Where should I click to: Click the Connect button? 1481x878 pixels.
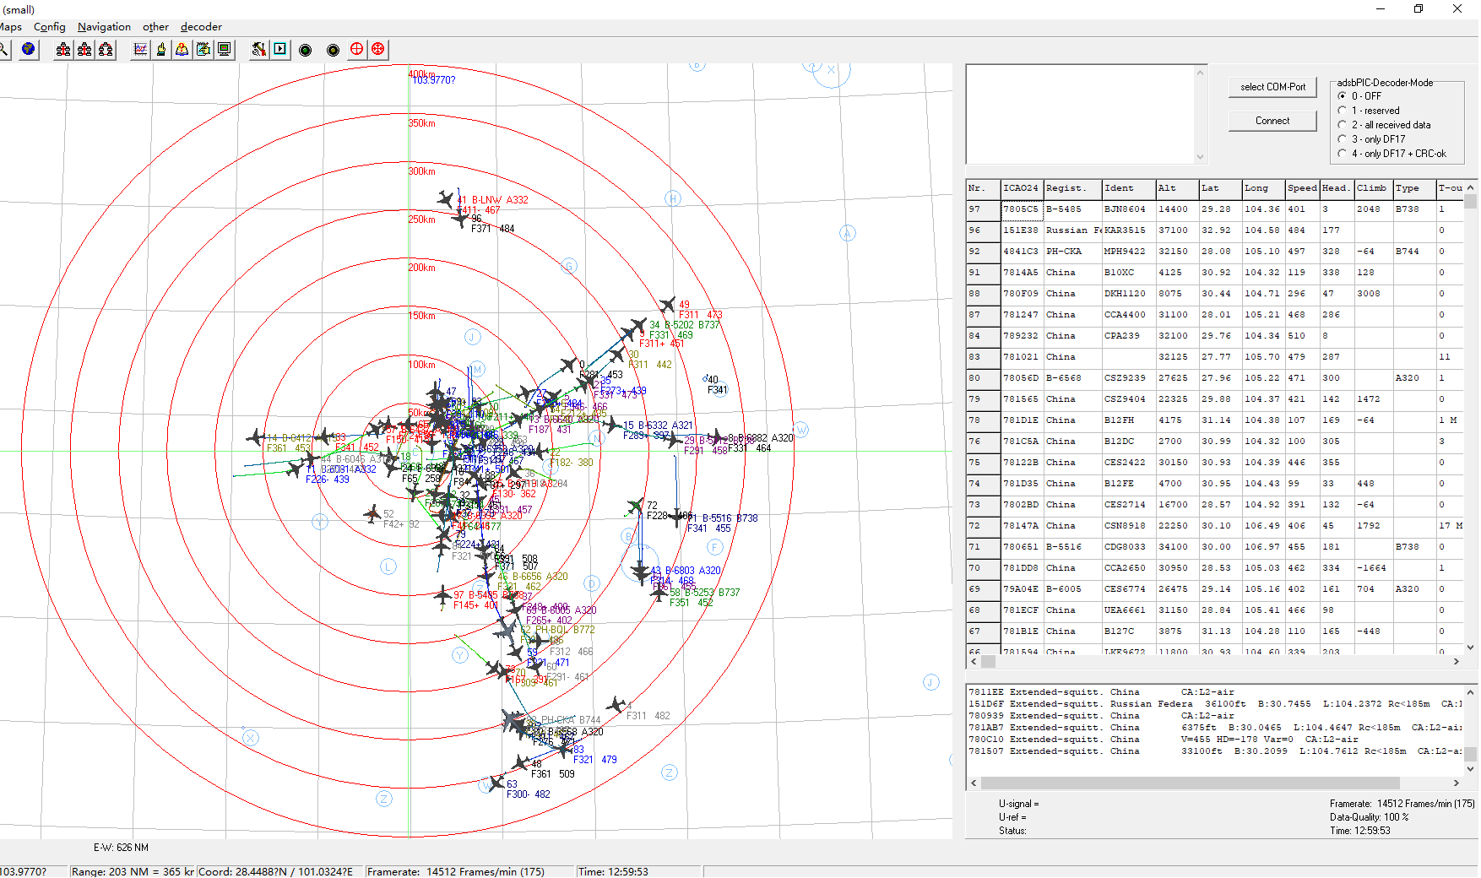(x=1272, y=121)
